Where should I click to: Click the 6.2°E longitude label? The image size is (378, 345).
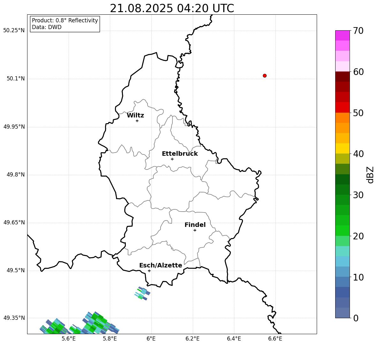[193, 339]
